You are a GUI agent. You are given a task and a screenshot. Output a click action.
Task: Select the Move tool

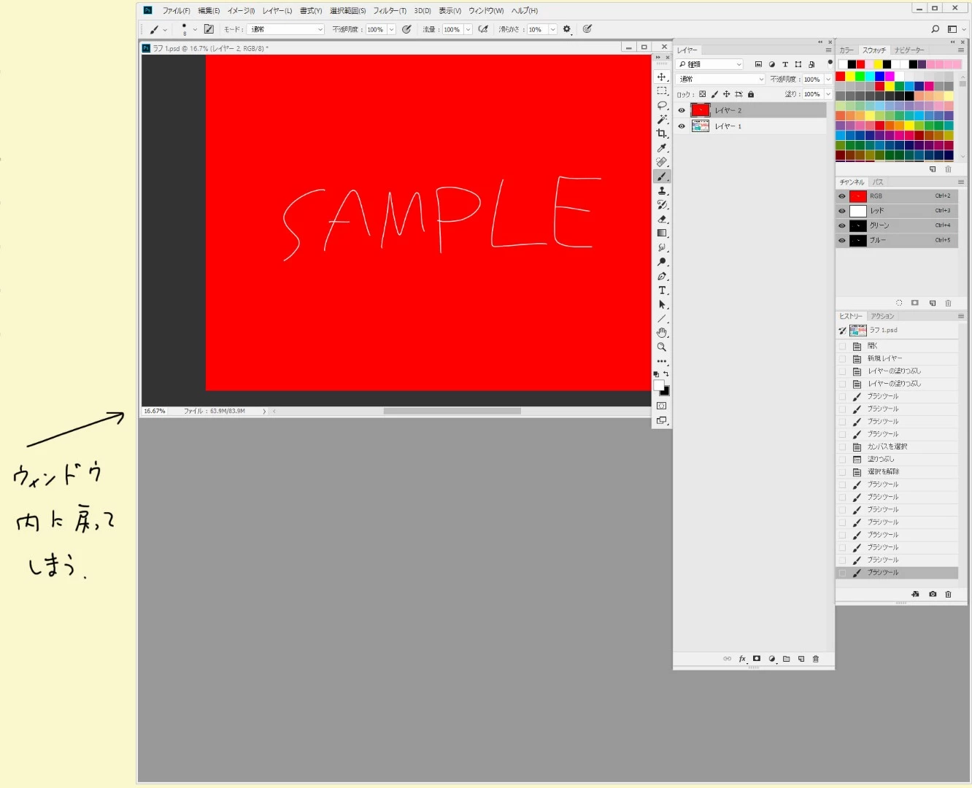[x=662, y=77]
